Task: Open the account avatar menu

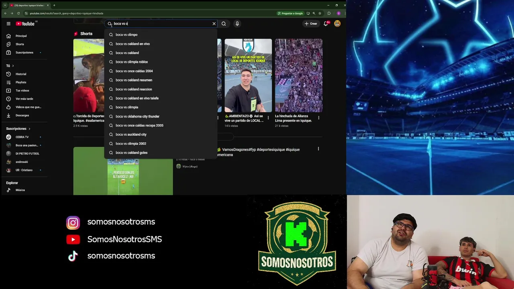Action: (x=337, y=24)
